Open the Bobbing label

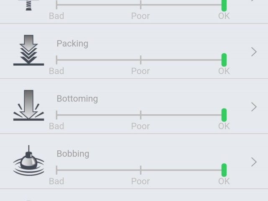coord(73,154)
